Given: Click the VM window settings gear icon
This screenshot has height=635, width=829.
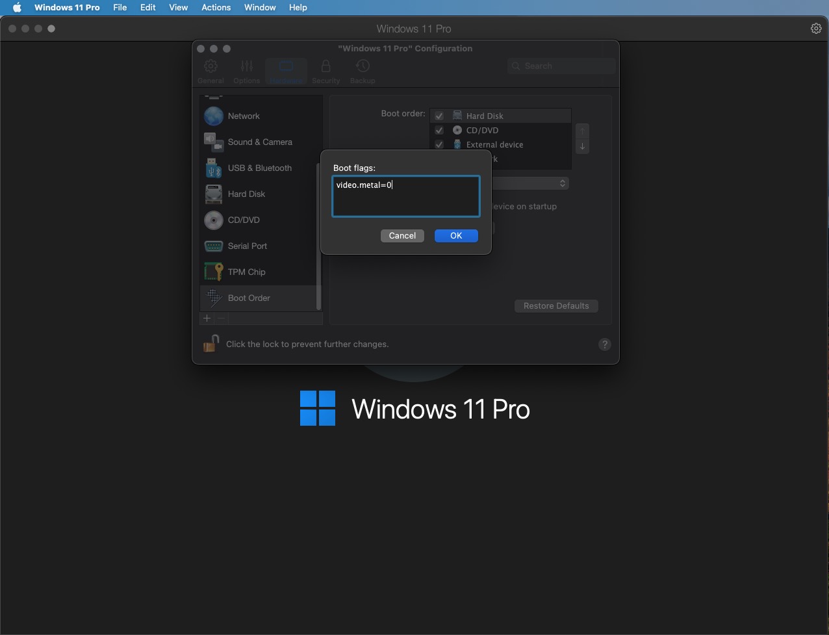Looking at the screenshot, I should coord(816,29).
